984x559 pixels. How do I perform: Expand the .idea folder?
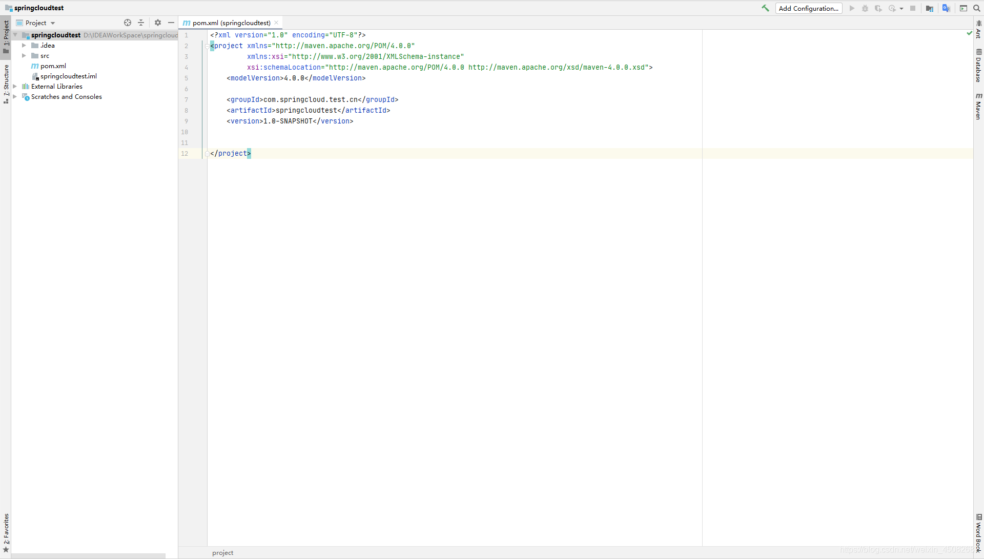(24, 45)
